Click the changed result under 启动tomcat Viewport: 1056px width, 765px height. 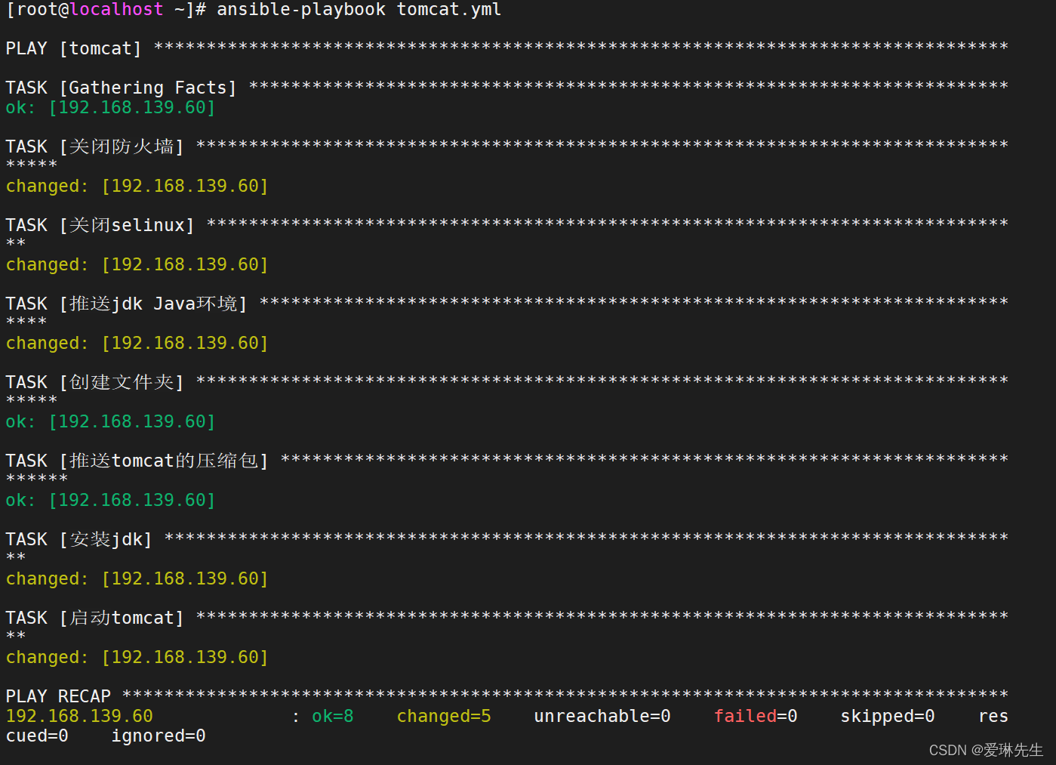point(137,657)
